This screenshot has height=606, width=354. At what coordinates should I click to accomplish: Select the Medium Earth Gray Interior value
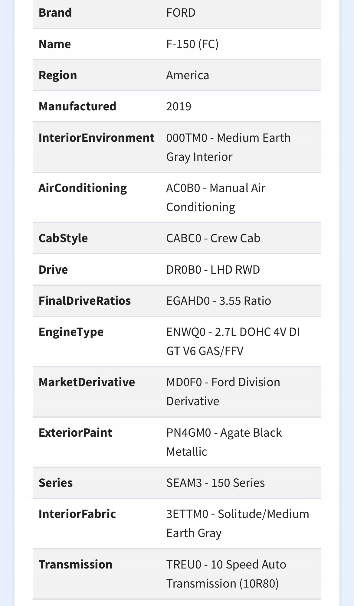click(x=228, y=147)
